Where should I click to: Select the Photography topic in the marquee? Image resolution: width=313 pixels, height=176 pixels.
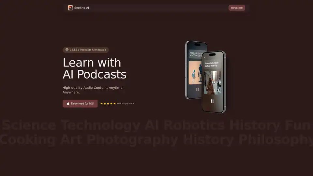click(132, 140)
